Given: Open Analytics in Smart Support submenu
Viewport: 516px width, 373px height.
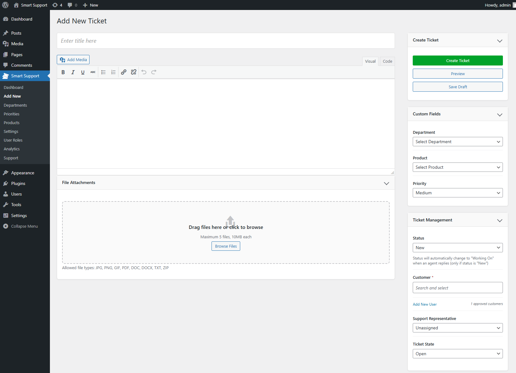Looking at the screenshot, I should 12,149.
